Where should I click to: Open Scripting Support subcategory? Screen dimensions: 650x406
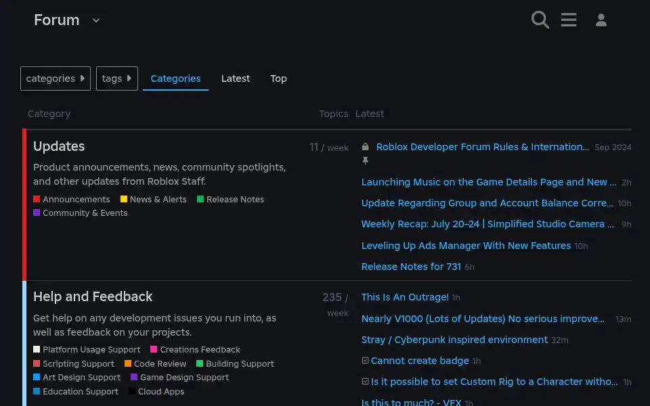(x=79, y=364)
